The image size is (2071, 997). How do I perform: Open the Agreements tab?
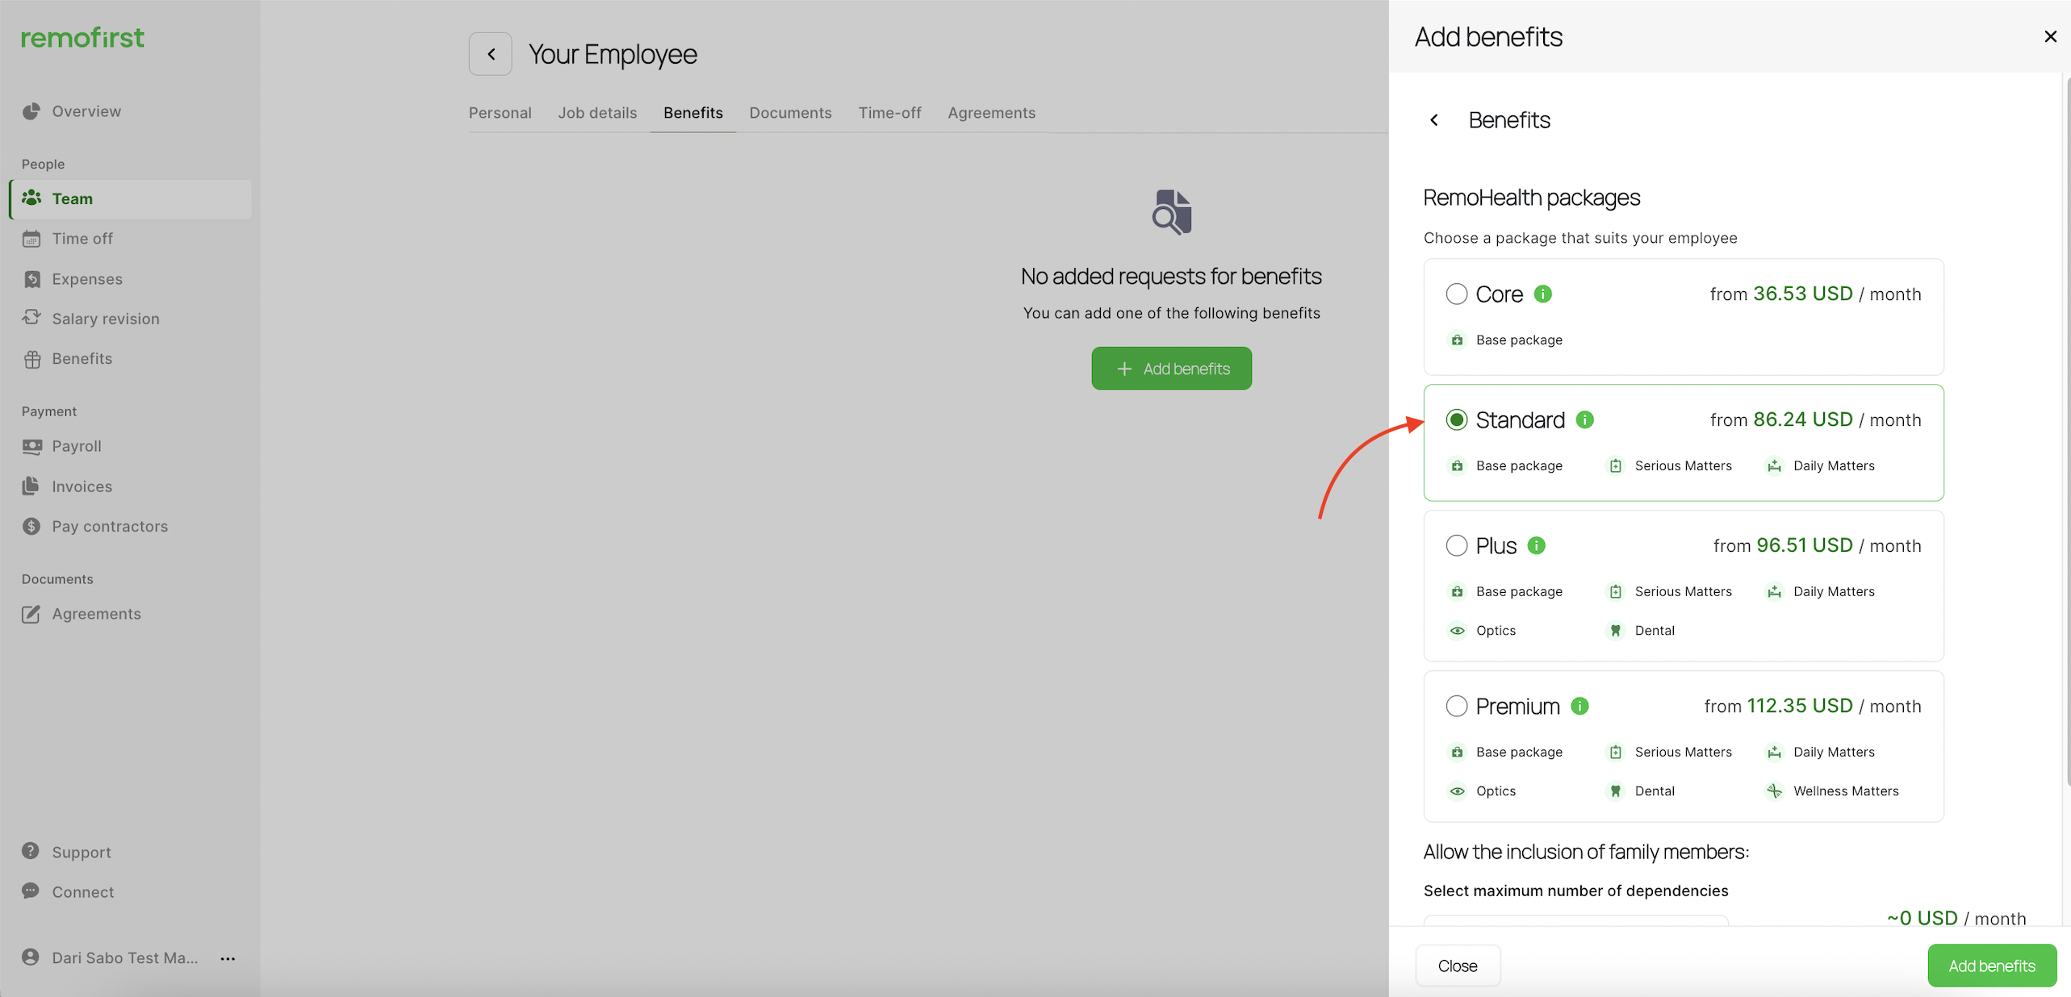[x=991, y=113]
